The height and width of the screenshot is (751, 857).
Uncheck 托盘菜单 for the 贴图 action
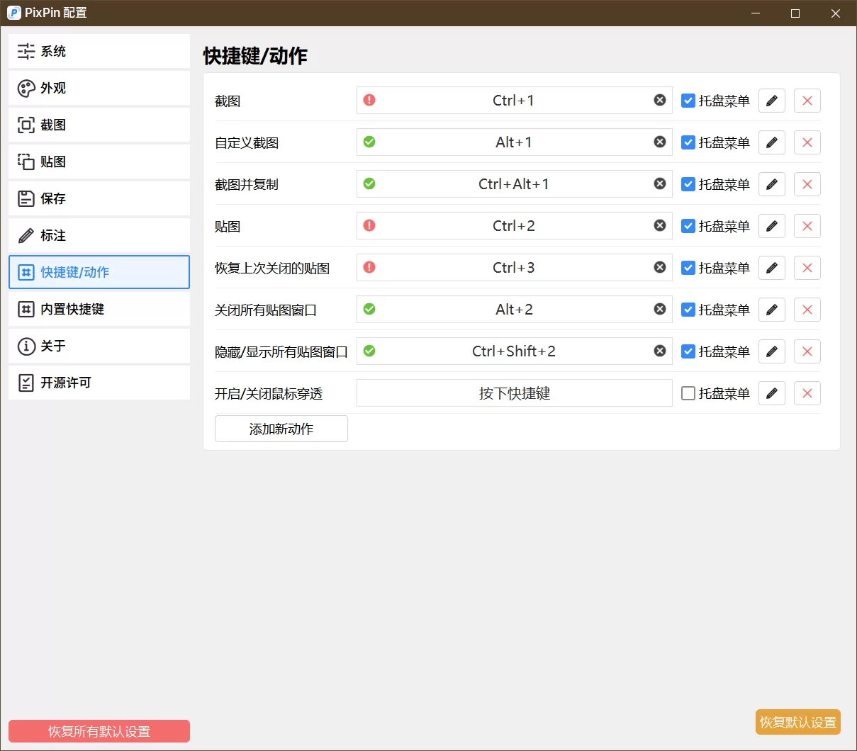point(688,225)
